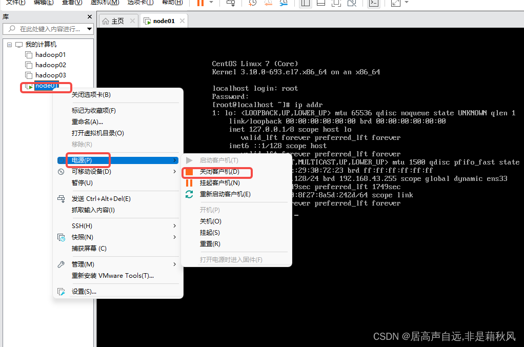Open the library search filter dropdown arrow
This screenshot has width=524, height=347.
tap(89, 29)
